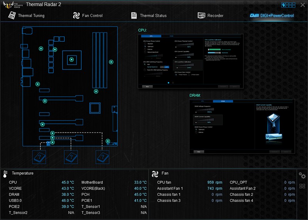Click the Thermal Status document icon
The image size is (308, 220).
coord(134,15)
